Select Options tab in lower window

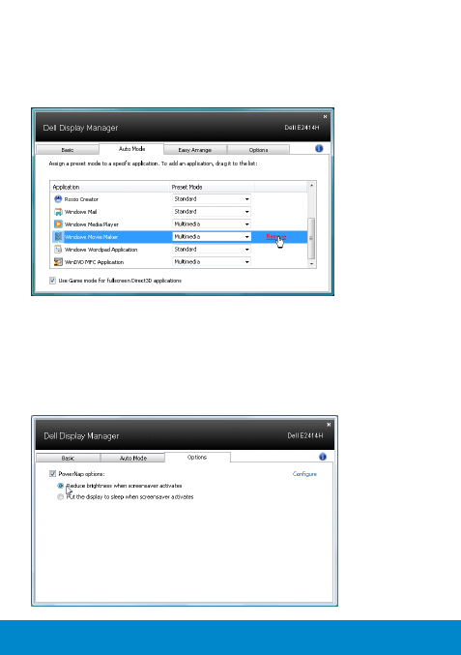click(197, 458)
